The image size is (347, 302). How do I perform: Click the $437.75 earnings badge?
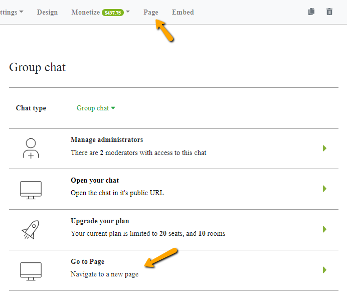(x=112, y=13)
